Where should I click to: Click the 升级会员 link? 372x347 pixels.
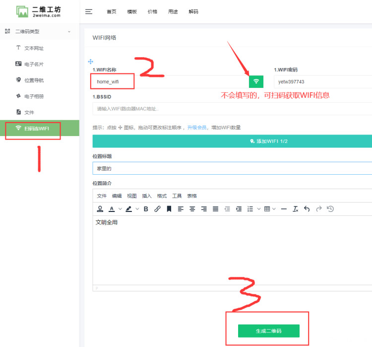(x=197, y=128)
